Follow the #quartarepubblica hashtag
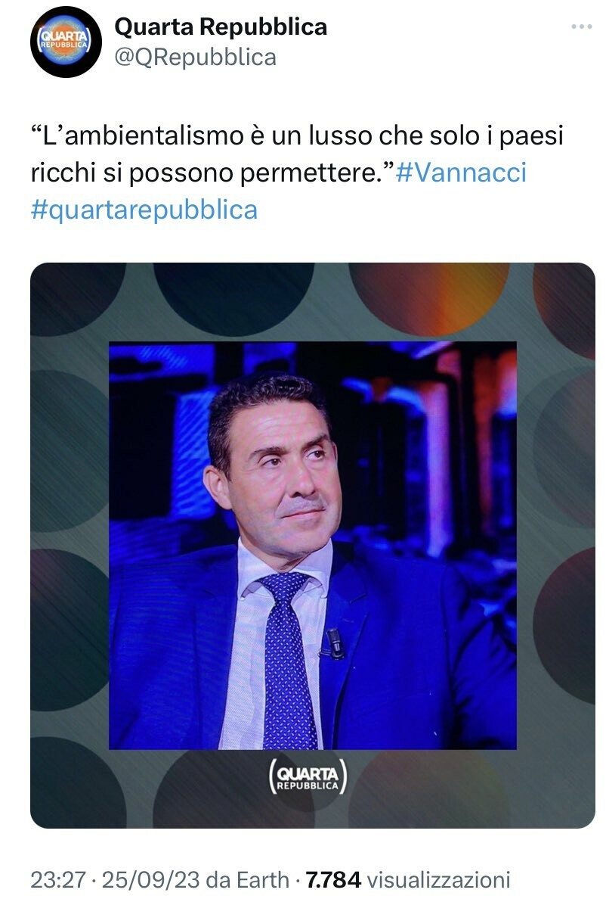606x899 pixels. [x=144, y=210]
